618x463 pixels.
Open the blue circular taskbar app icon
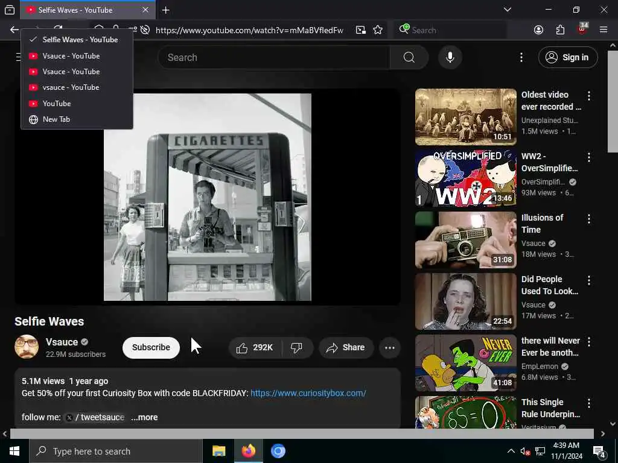click(278, 451)
